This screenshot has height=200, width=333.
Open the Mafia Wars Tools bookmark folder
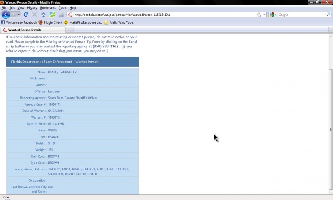click(x=119, y=22)
